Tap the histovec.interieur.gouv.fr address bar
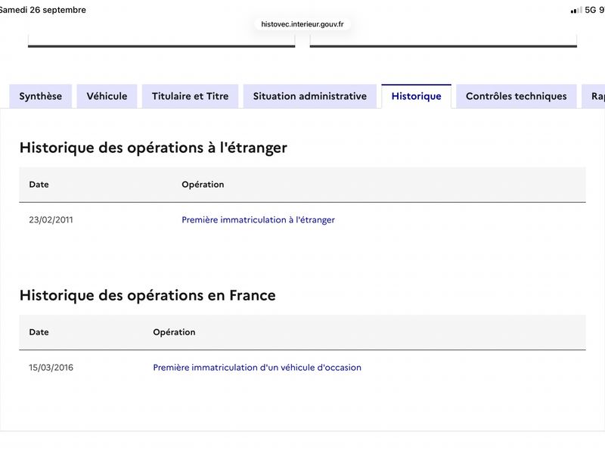 pyautogui.click(x=302, y=24)
